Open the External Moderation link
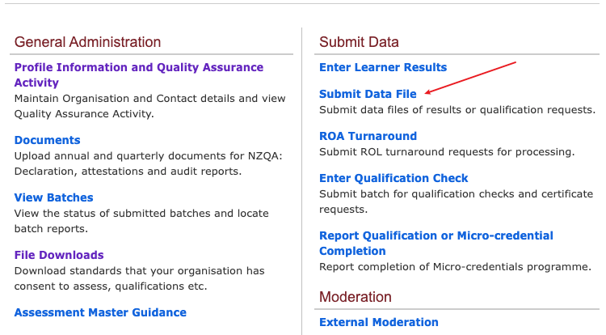The height and width of the screenshot is (335, 606). point(379,322)
